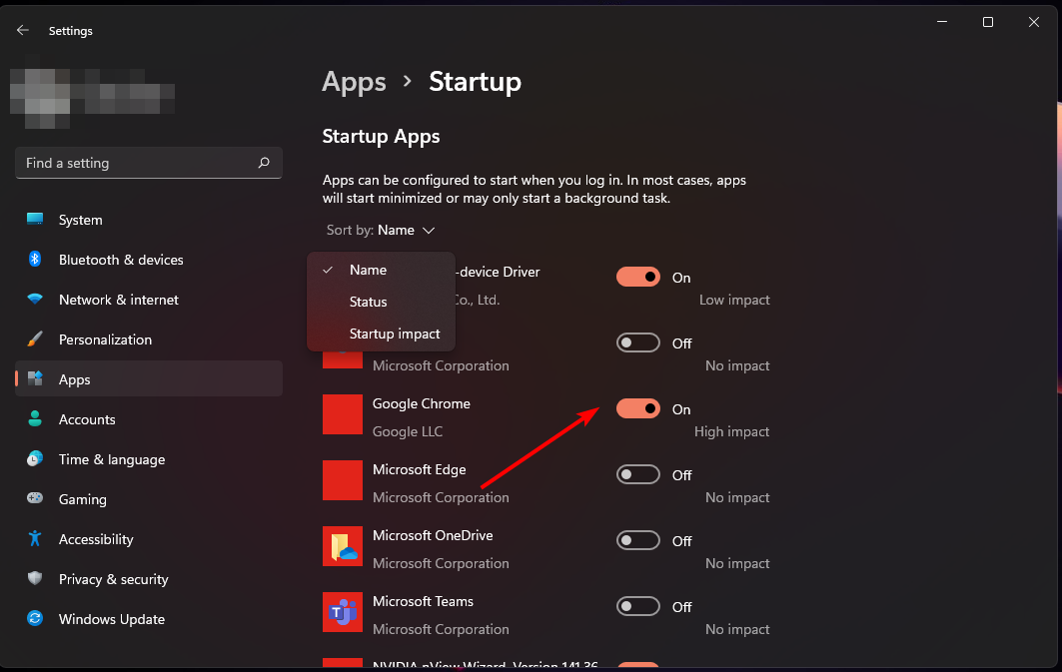Viewport: 1062px width, 672px height.
Task: Click the Network wifi icon
Action: (x=35, y=300)
